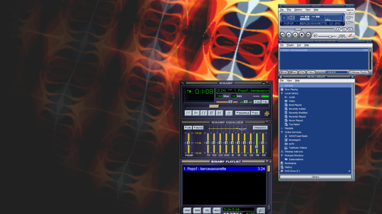This screenshot has width=382, height=214.
Task: Open Sort menu in Playlist Editor
Action: click(x=299, y=45)
